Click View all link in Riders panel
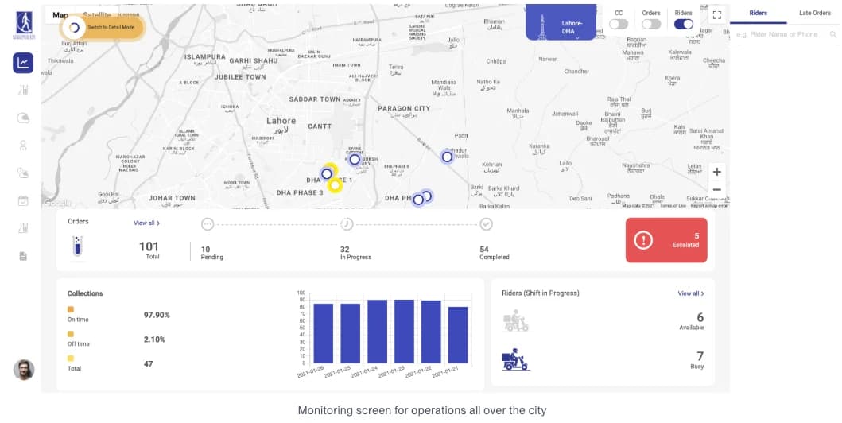This screenshot has height=423, width=842. coord(691,293)
